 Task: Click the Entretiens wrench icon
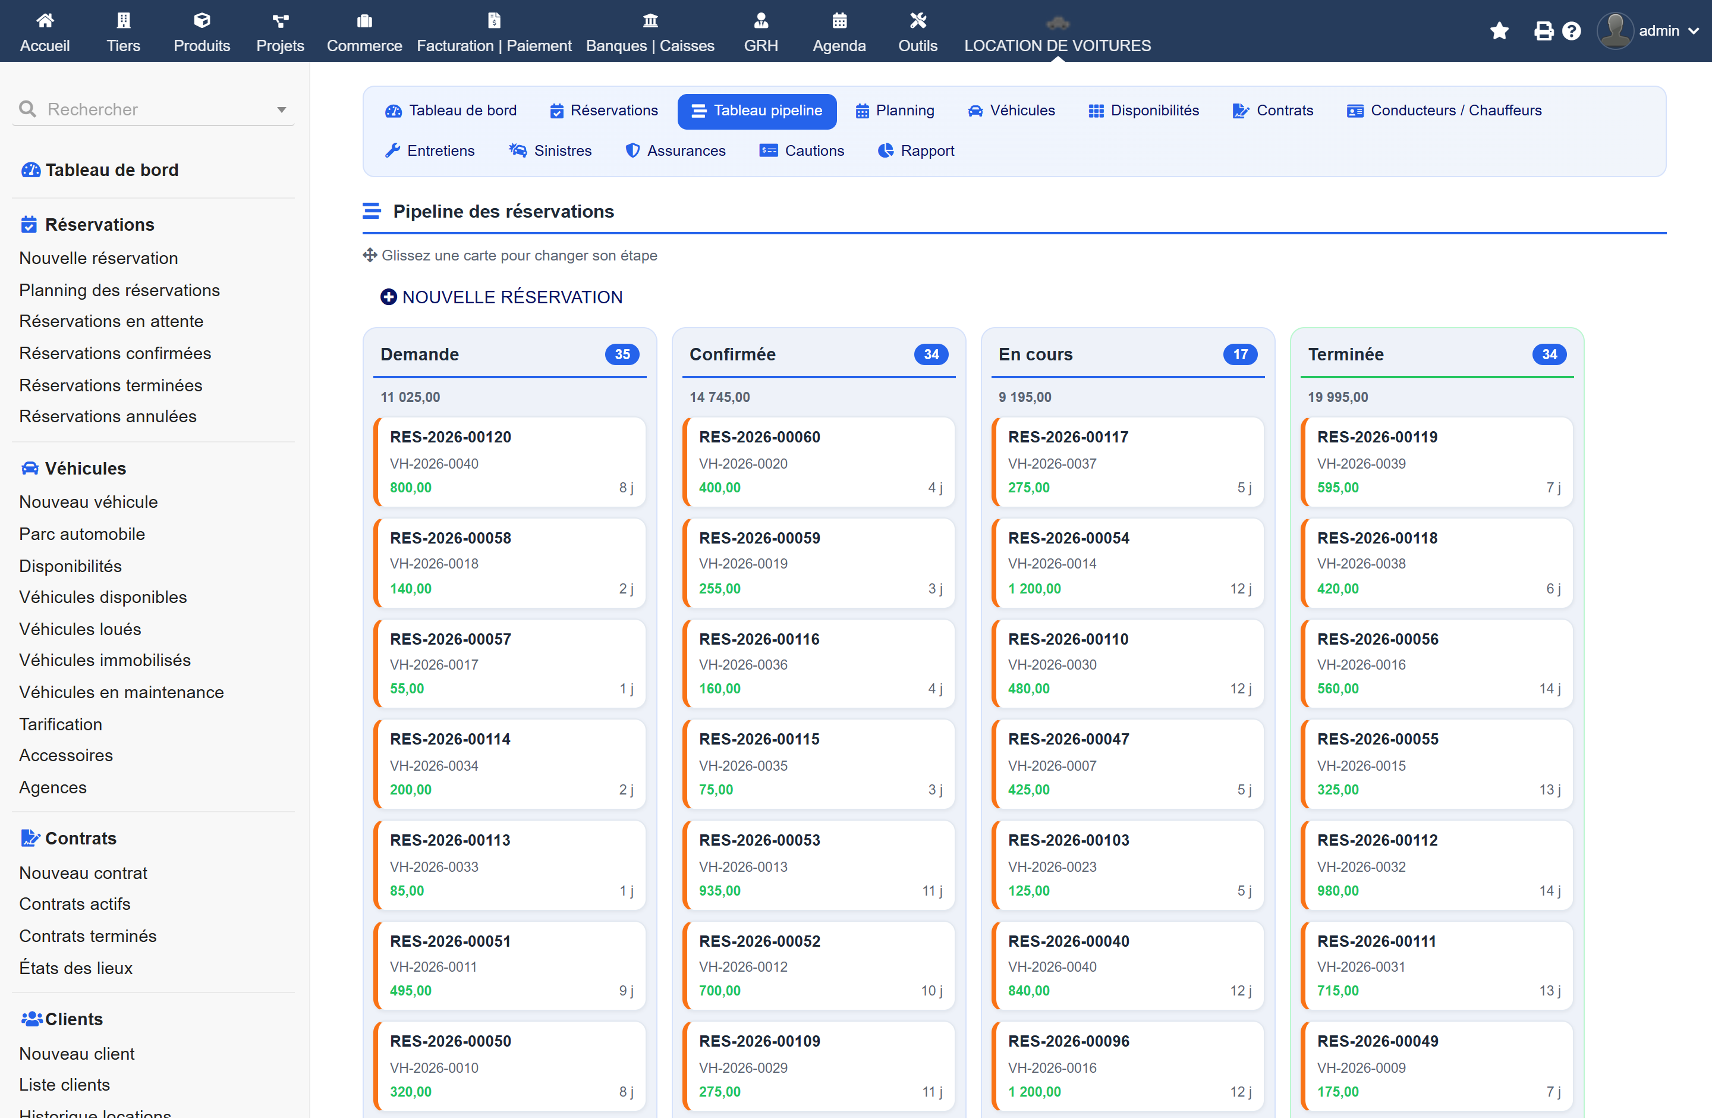point(393,150)
